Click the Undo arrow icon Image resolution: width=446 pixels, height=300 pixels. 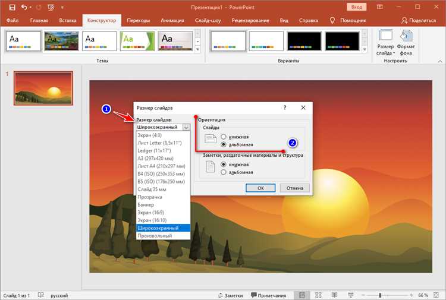[24, 7]
